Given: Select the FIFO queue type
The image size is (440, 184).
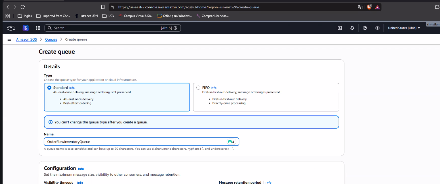Looking at the screenshot, I should click(x=198, y=88).
